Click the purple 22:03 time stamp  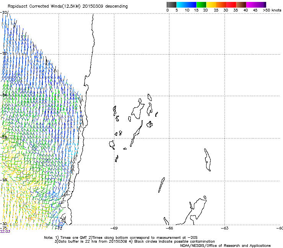point(5,232)
